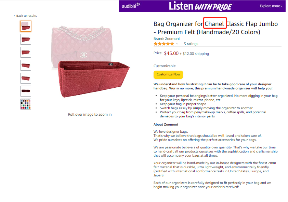Click the five-star rating icons
This screenshot has height=202, width=288.
[x=164, y=44]
